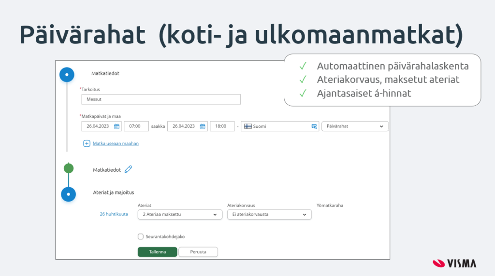Click the end time field 18:00
The width and height of the screenshot is (495, 276).
[x=222, y=126]
